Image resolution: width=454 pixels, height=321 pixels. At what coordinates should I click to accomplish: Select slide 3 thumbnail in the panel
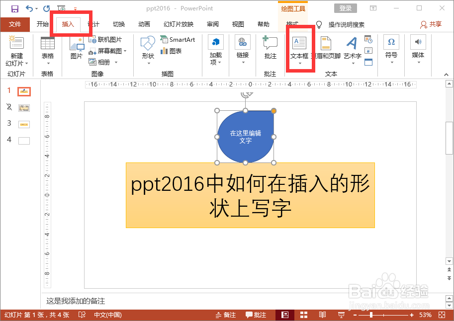click(23, 124)
